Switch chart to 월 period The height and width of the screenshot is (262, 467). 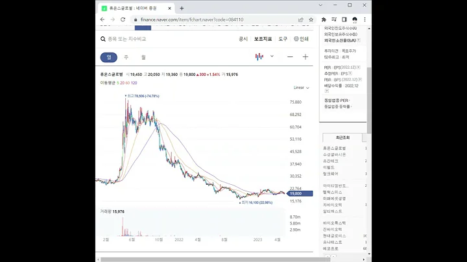click(x=143, y=57)
